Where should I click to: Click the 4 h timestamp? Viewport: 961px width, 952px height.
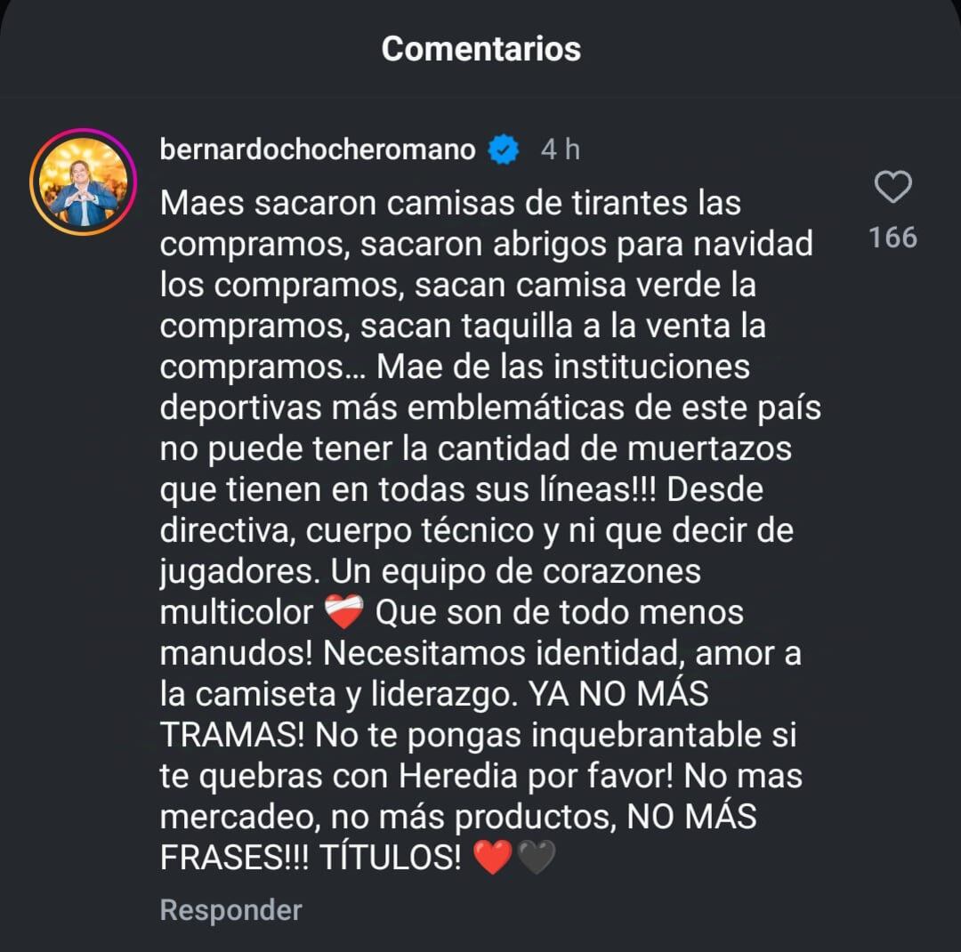(x=561, y=149)
